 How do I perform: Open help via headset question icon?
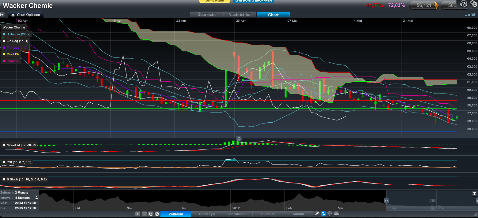[x=464, y=4]
